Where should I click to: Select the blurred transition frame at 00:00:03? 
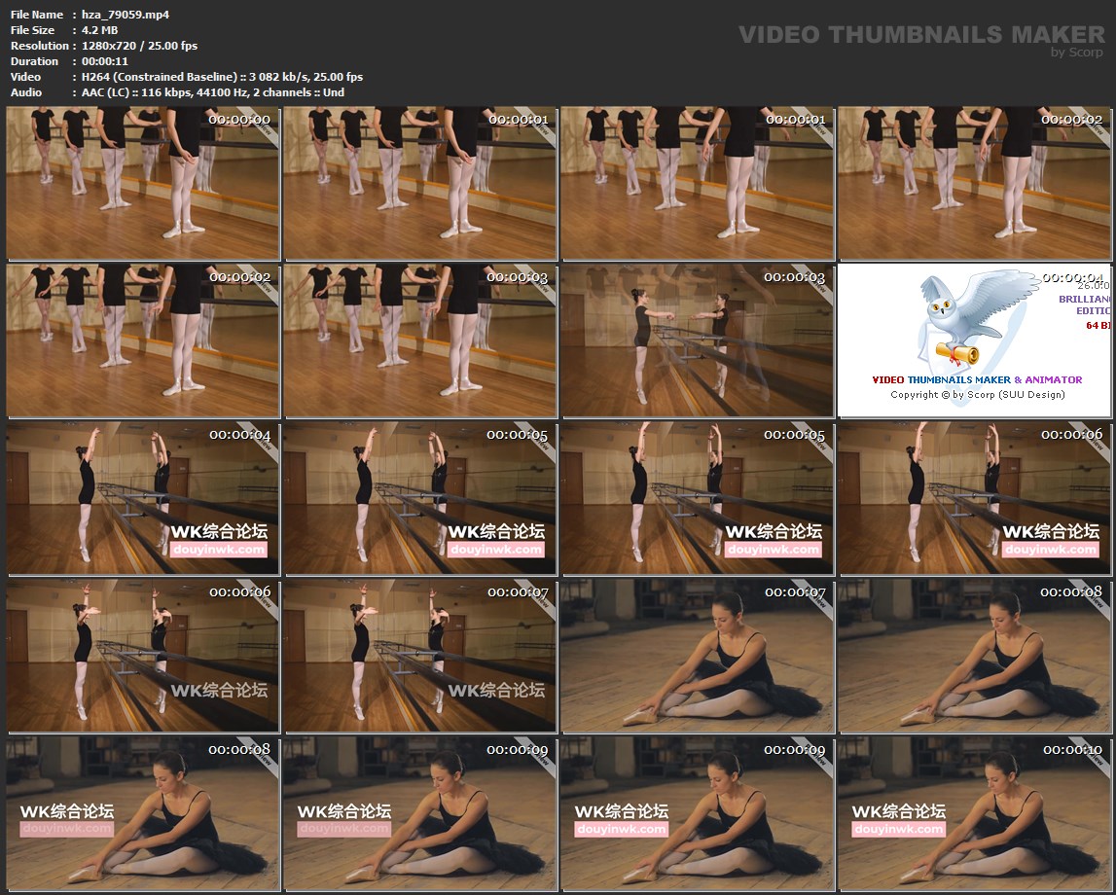point(697,340)
